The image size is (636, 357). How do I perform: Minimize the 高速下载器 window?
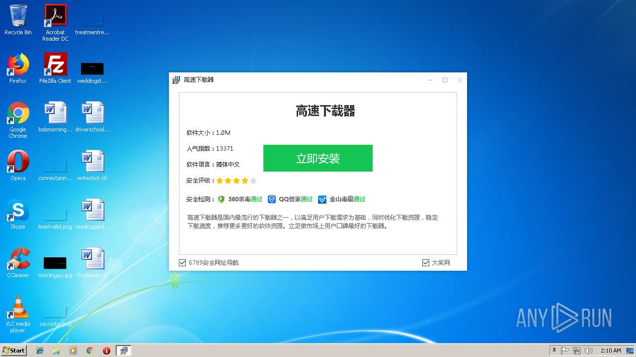pos(430,80)
